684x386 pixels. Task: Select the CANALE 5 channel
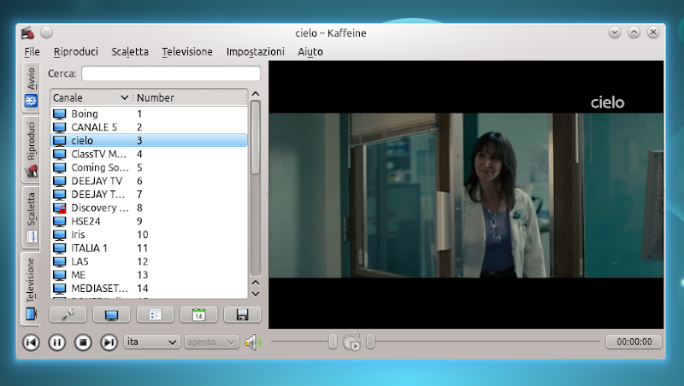pyautogui.click(x=149, y=127)
